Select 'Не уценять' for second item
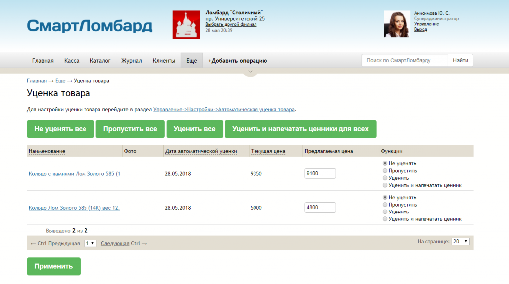The height and width of the screenshot is (284, 509). pyautogui.click(x=385, y=198)
